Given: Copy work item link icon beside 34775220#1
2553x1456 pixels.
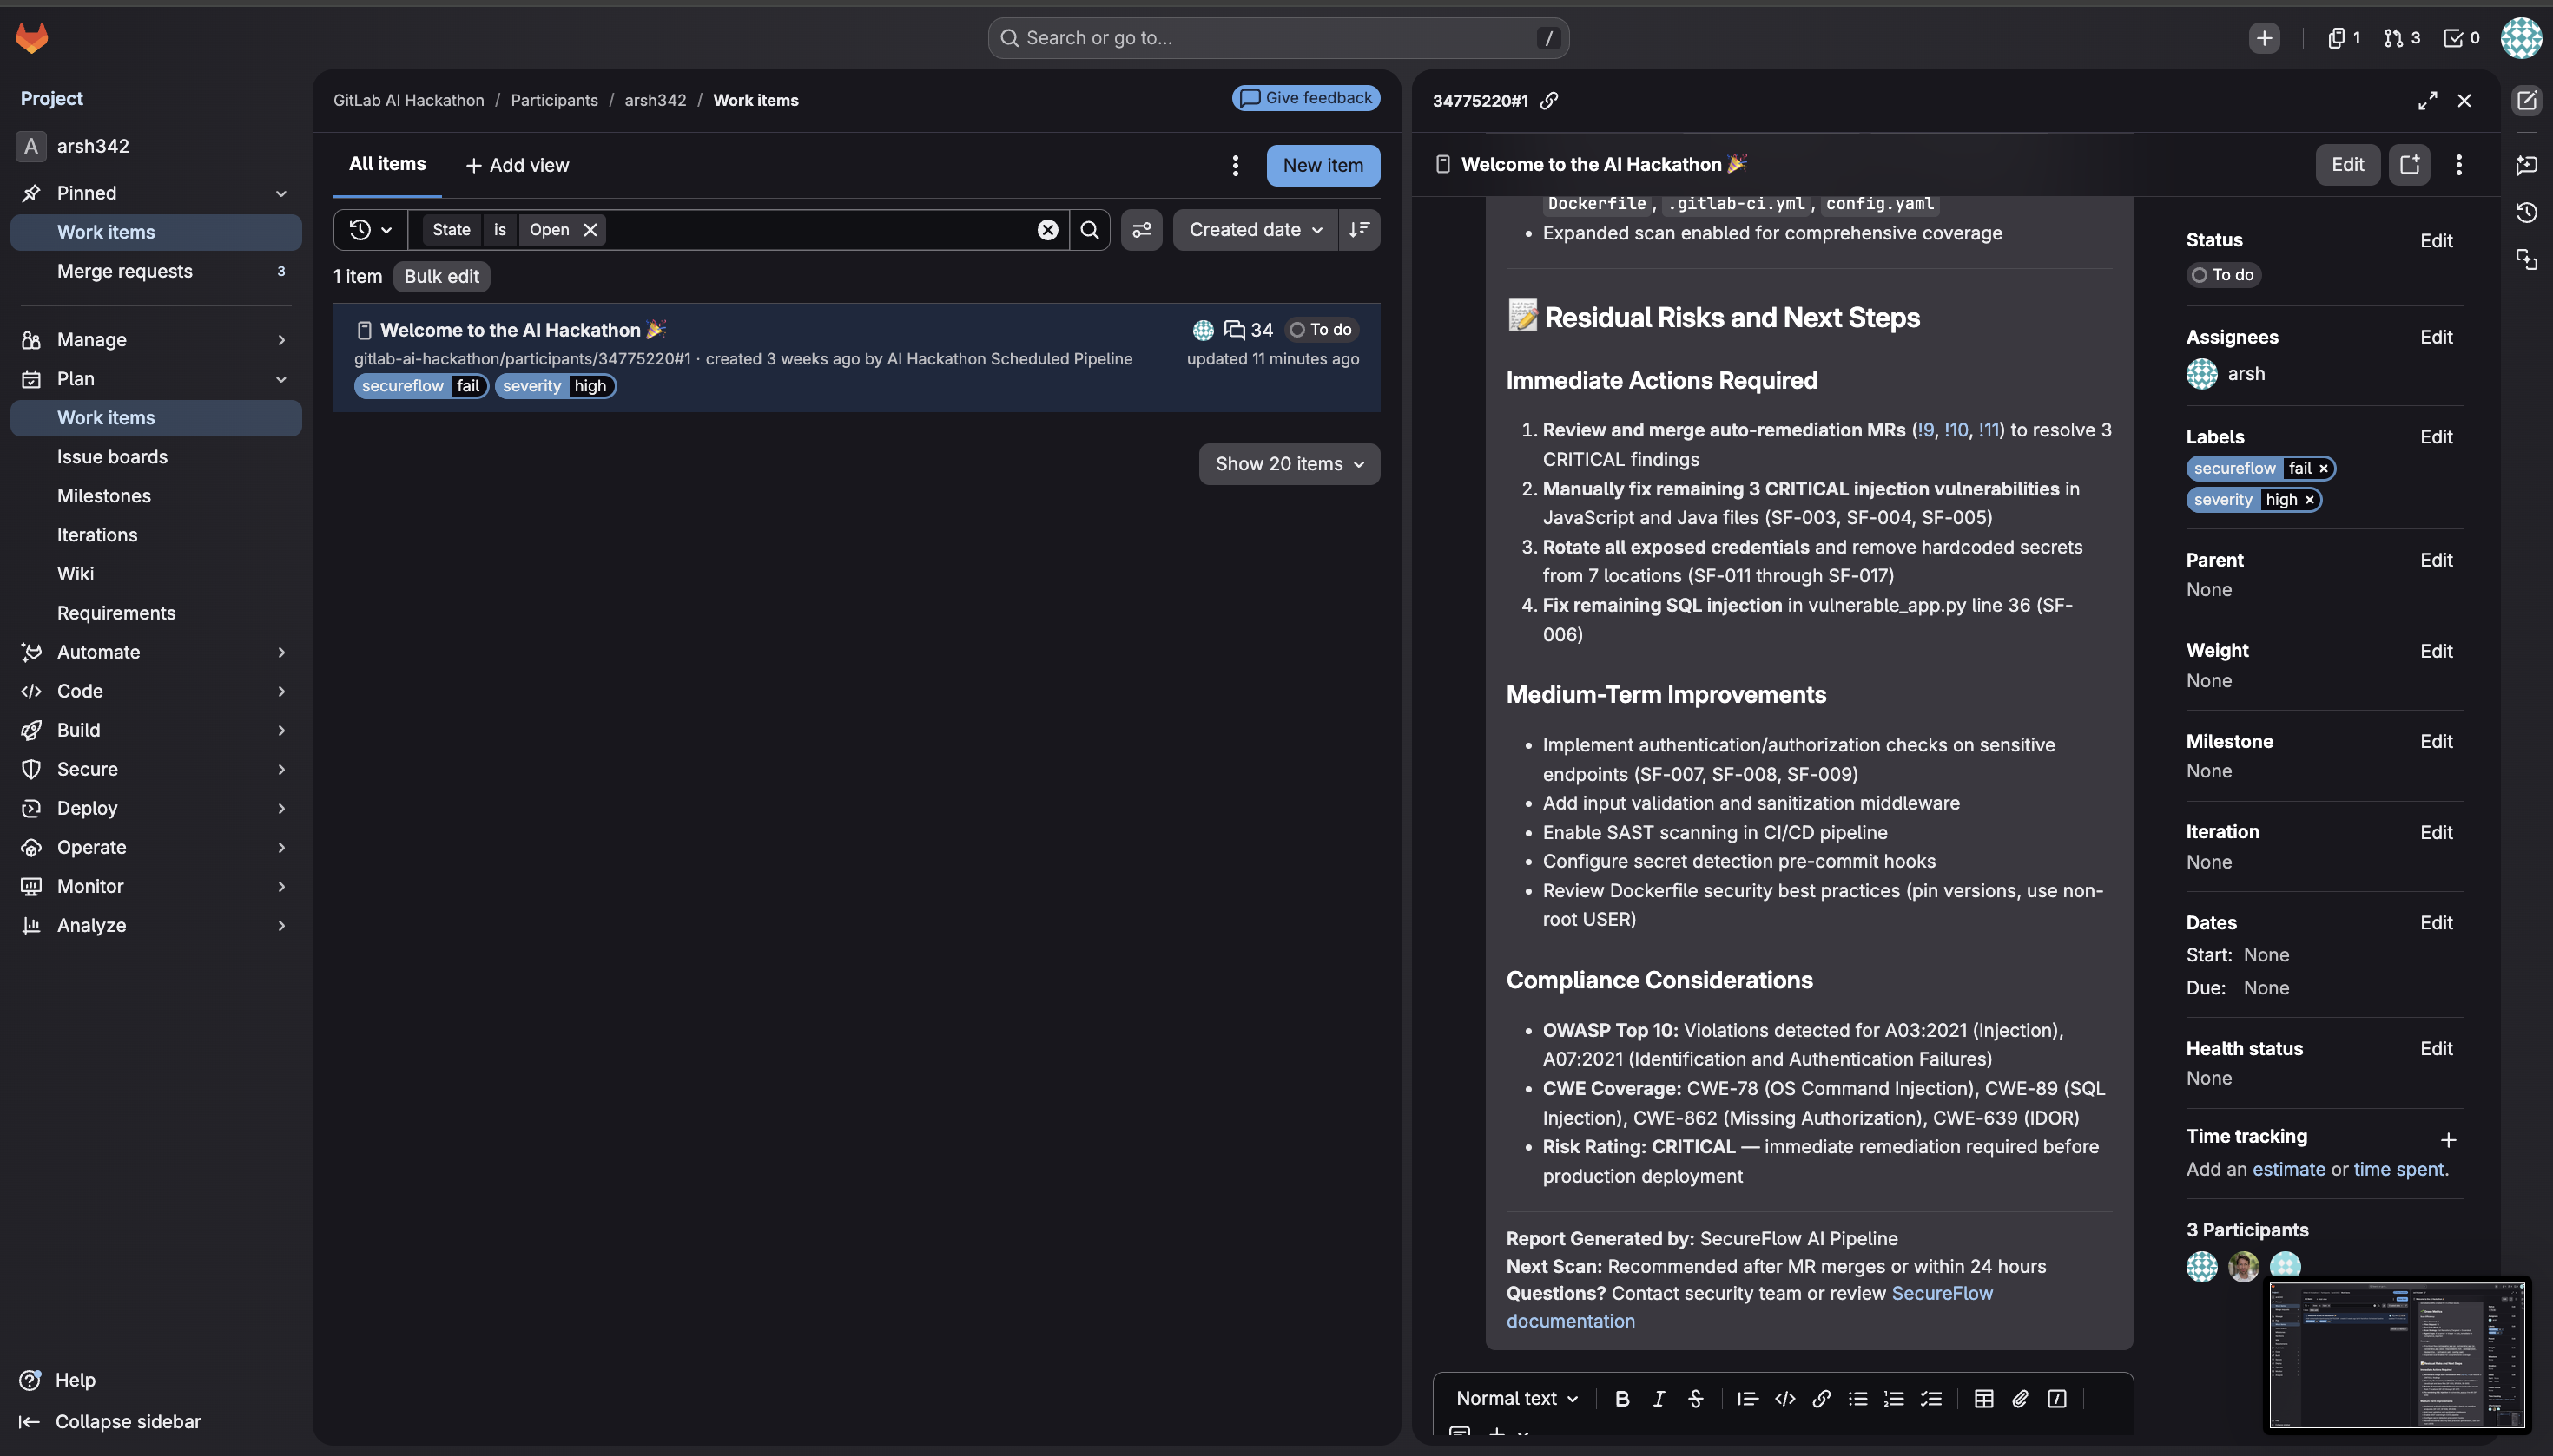Looking at the screenshot, I should tap(1549, 100).
